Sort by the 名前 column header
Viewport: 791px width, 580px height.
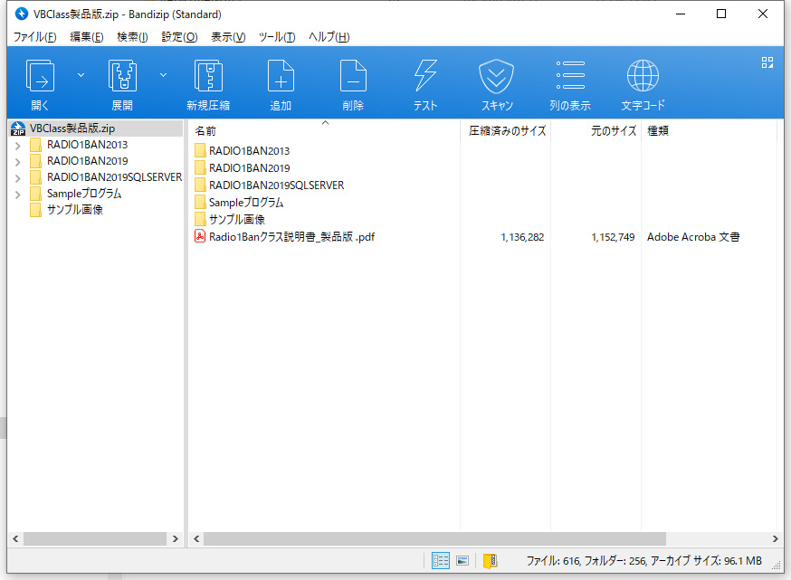205,131
